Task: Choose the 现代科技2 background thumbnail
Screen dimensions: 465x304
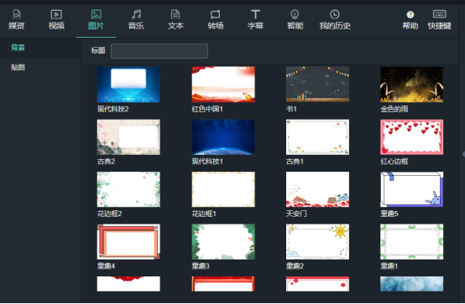Action: point(128,85)
